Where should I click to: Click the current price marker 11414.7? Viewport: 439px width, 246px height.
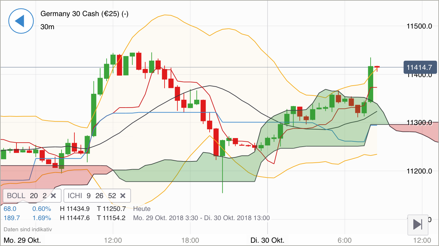(x=421, y=67)
